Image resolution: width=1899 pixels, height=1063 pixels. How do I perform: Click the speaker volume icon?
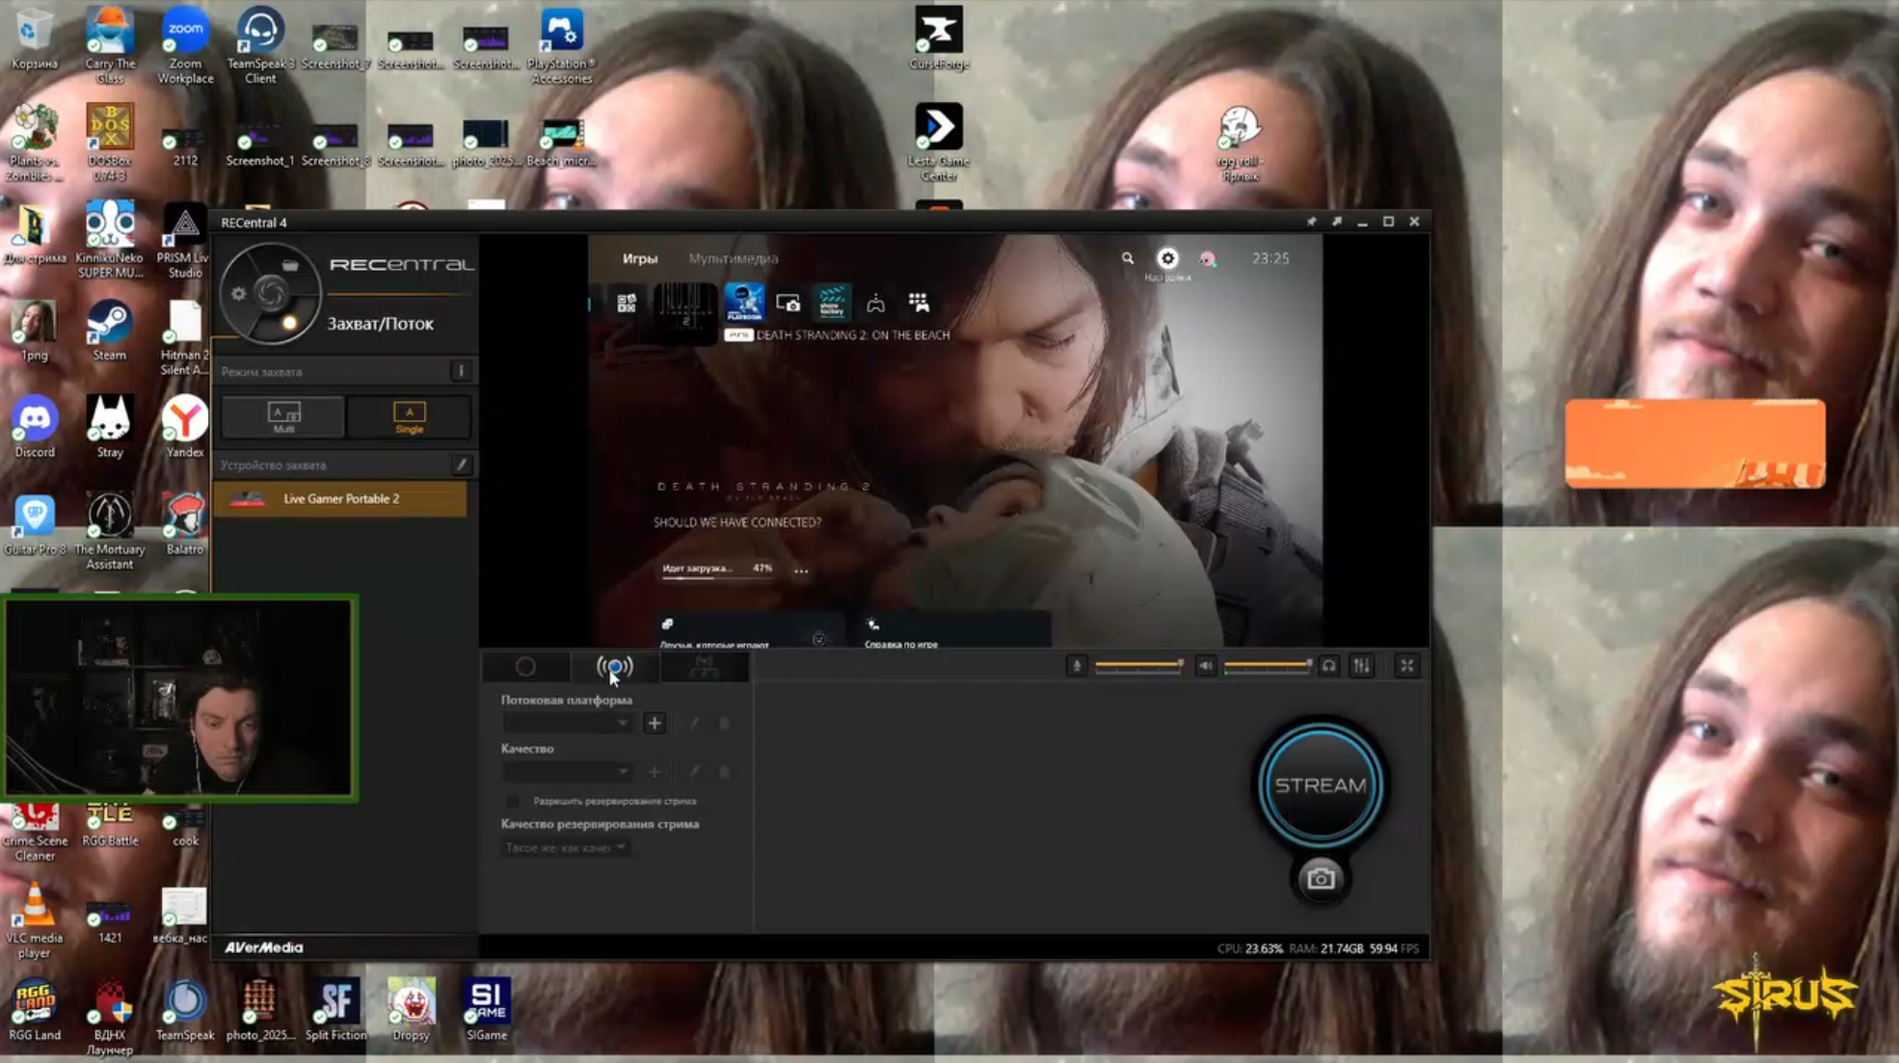pyautogui.click(x=1205, y=666)
